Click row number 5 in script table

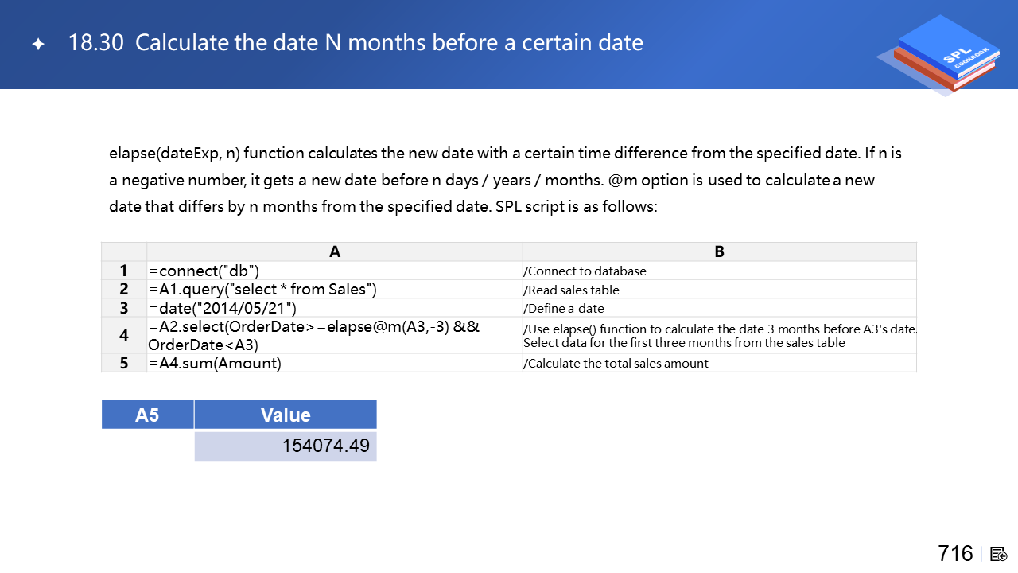124,363
